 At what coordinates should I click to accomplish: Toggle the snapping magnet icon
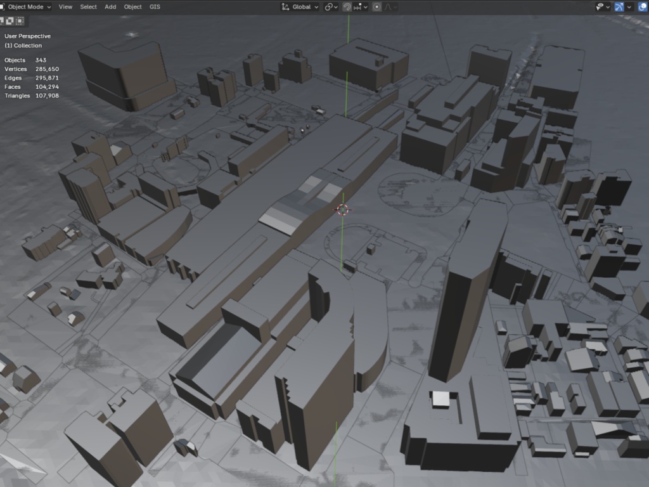click(347, 6)
